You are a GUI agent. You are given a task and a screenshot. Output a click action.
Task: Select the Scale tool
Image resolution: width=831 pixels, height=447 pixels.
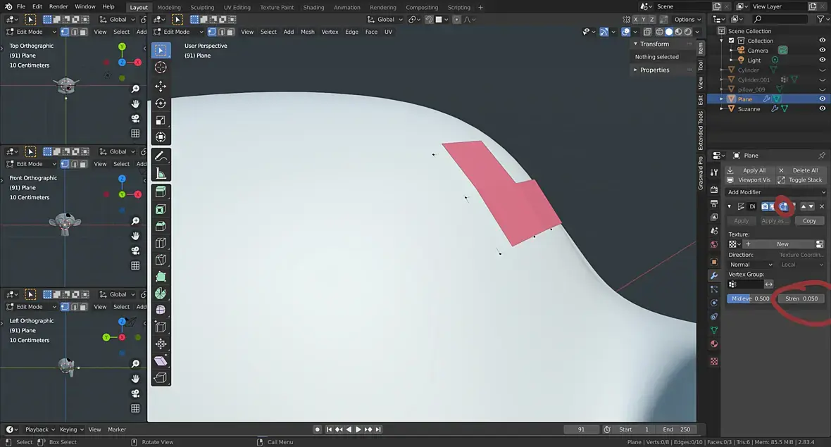point(161,120)
